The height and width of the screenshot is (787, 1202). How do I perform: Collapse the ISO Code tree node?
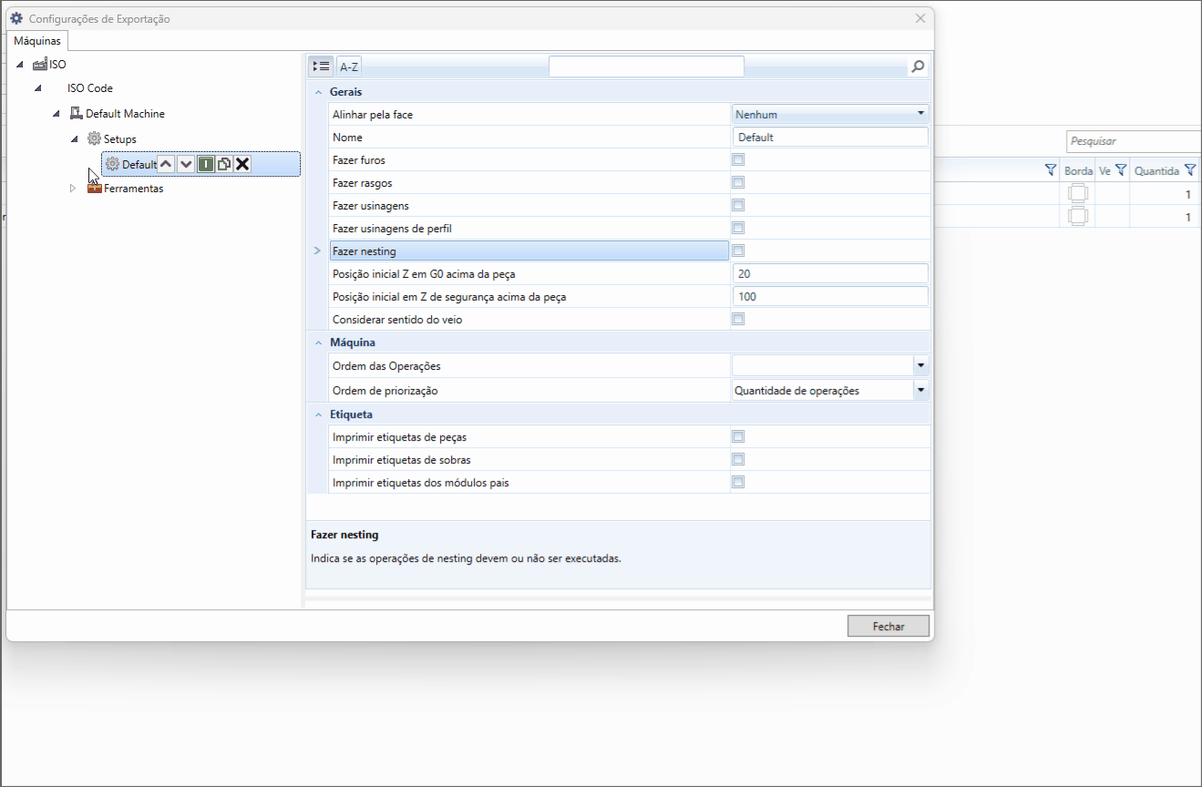pyautogui.click(x=38, y=89)
